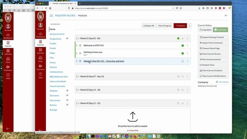247x139 pixels.
Task: Click Import Existing Content
Action: click(213, 37)
